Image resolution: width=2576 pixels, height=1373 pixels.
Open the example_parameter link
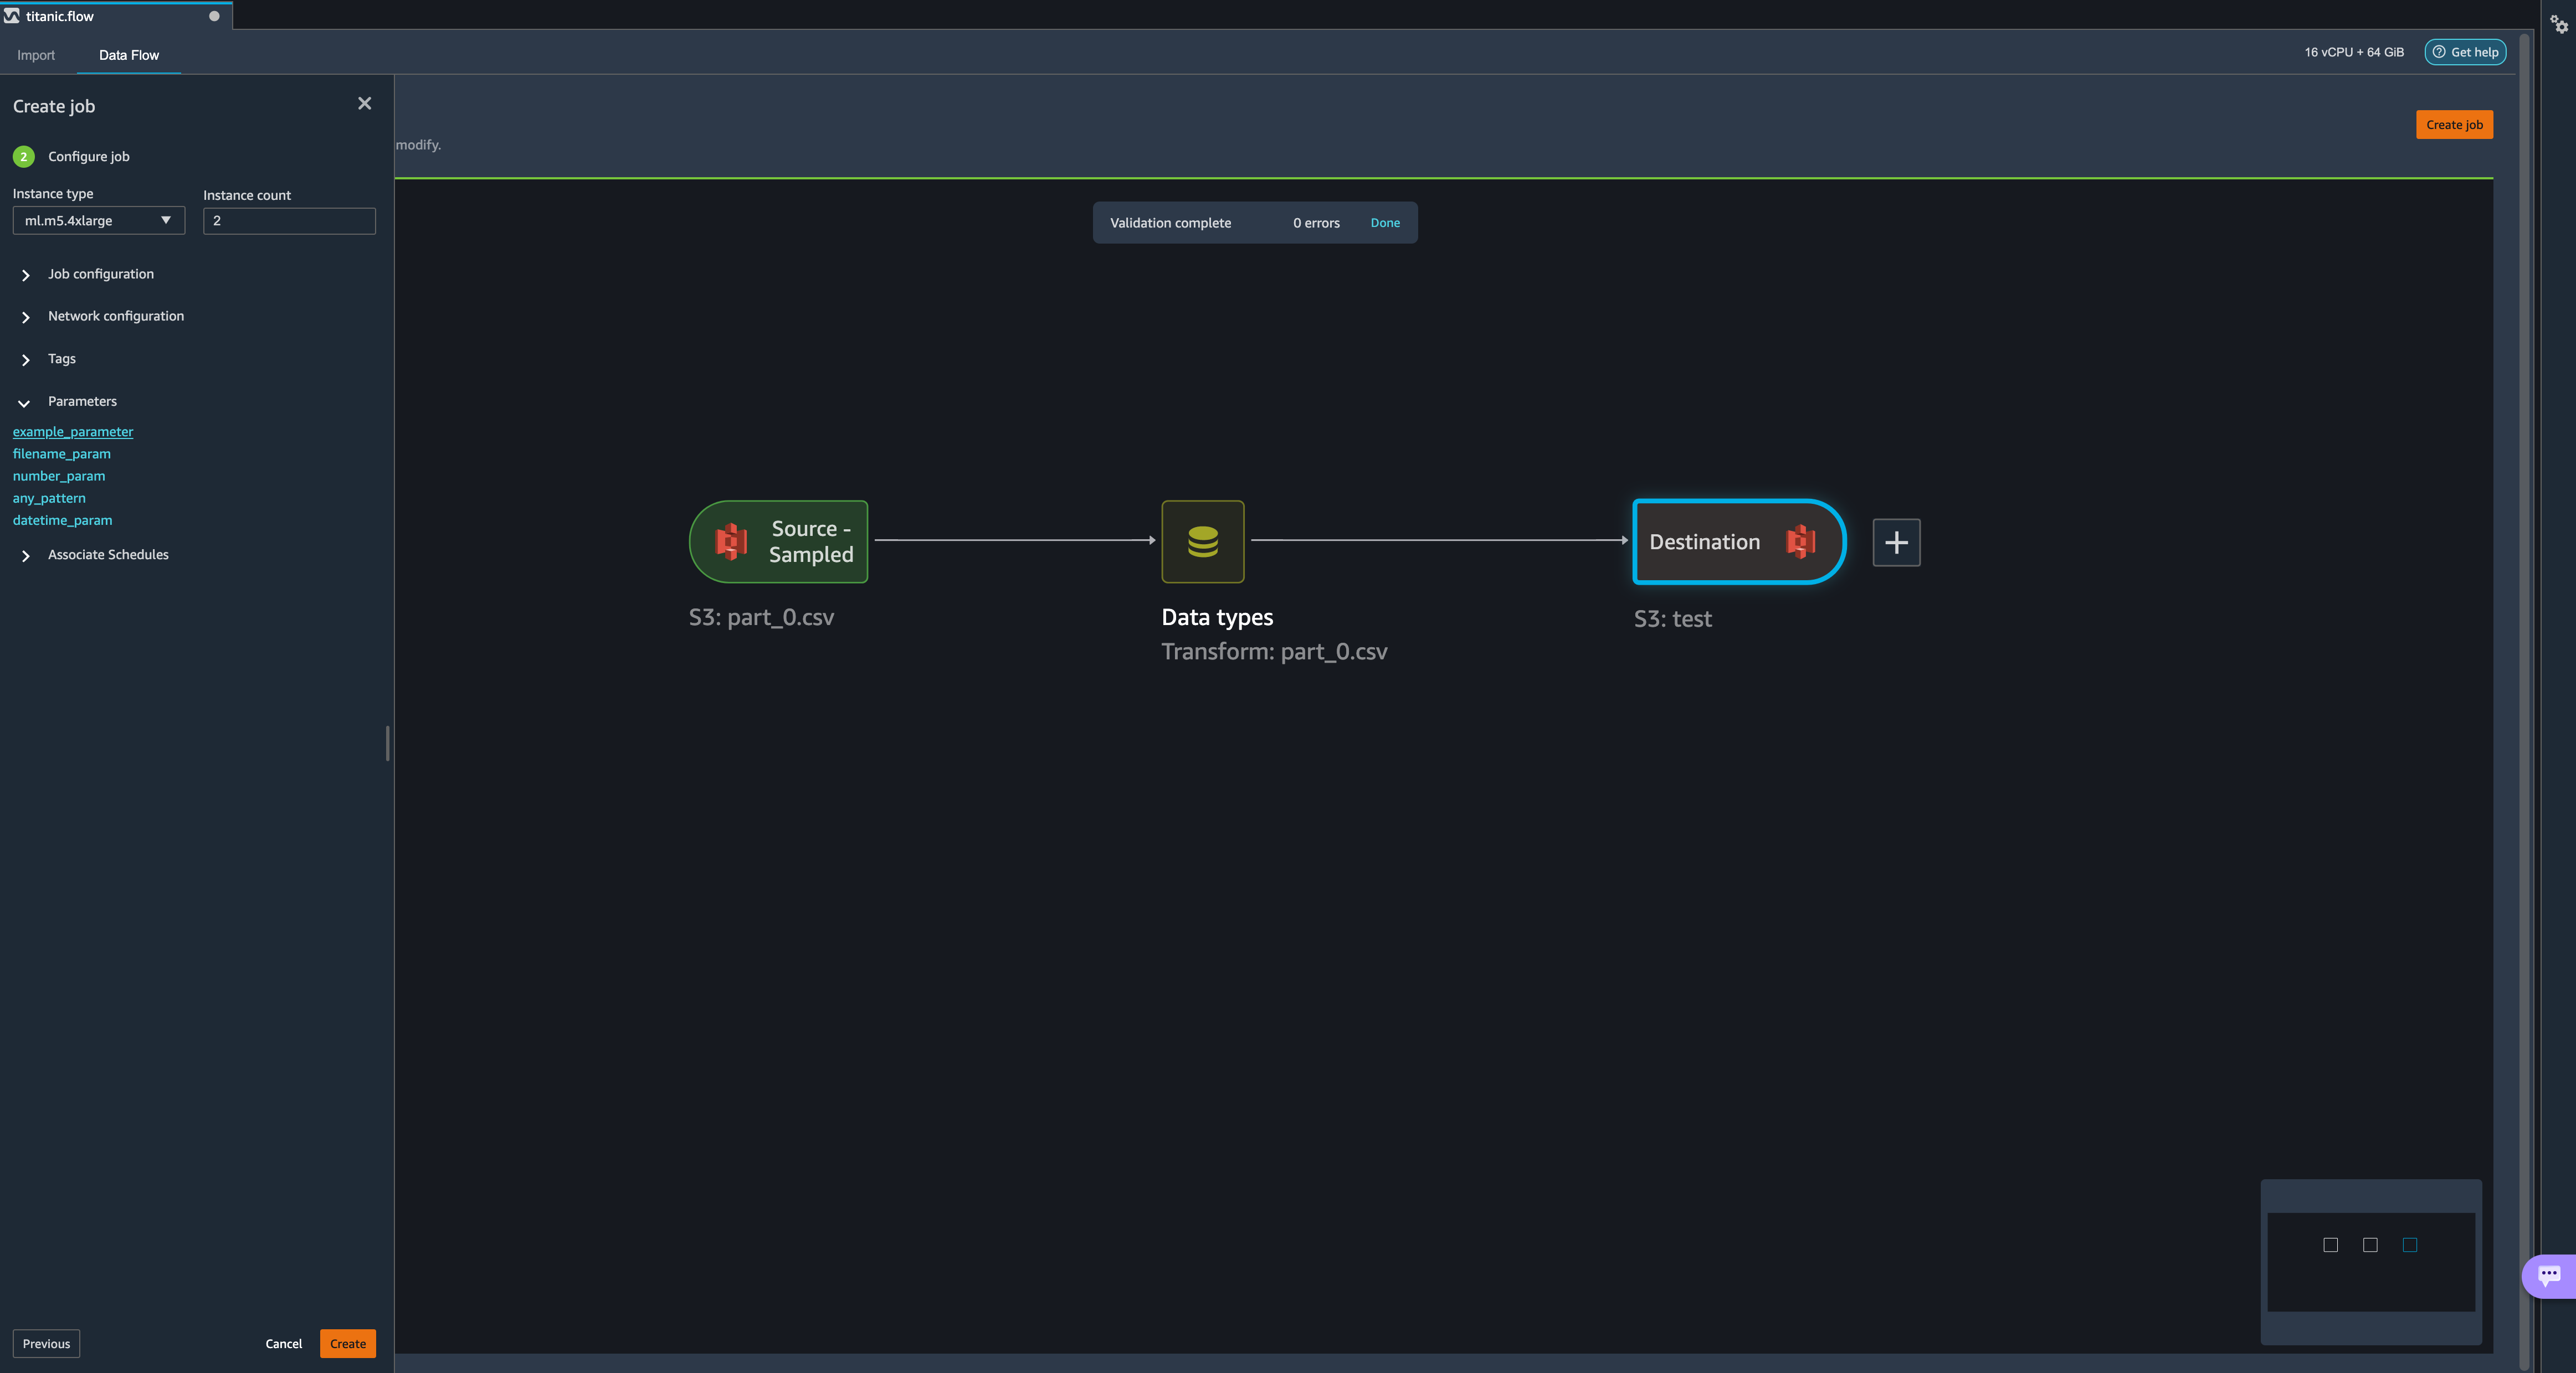[72, 432]
